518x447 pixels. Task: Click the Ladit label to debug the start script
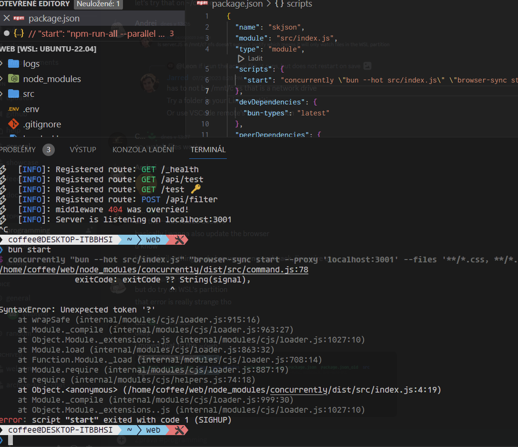[254, 58]
